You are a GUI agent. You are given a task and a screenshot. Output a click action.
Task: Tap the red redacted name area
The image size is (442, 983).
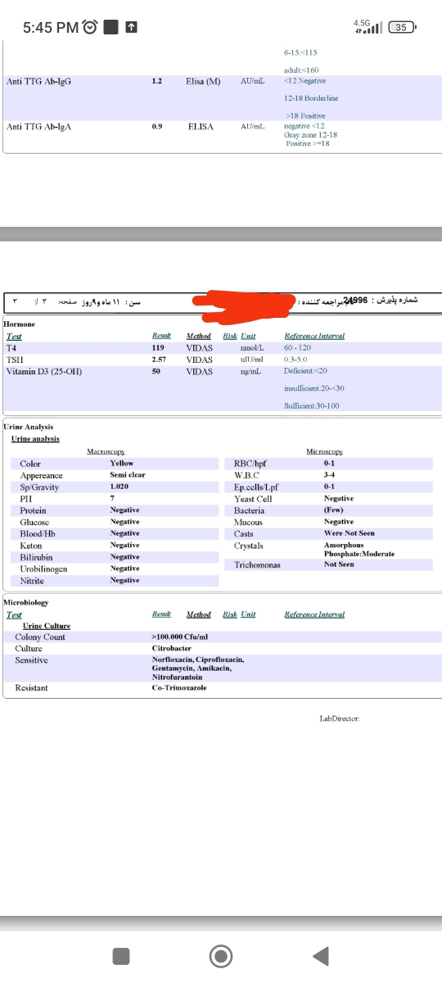[243, 302]
